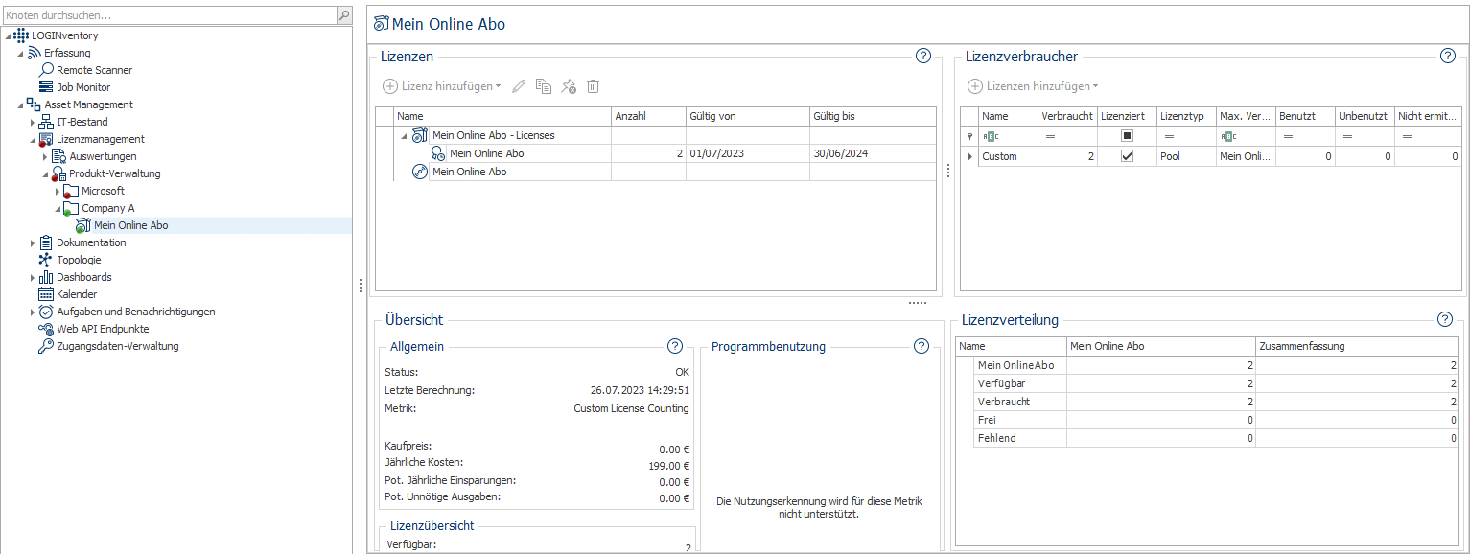Sort by the 'Gültig bis' column header
Image resolution: width=1470 pixels, height=554 pixels.
[x=872, y=116]
